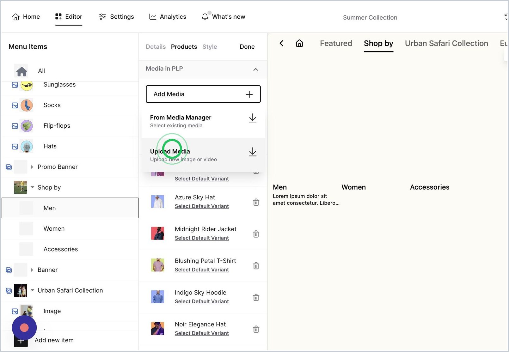Viewport: 509px width, 352px height.
Task: Click the Midnight Rider Jacket thumbnail
Action: coord(157,234)
